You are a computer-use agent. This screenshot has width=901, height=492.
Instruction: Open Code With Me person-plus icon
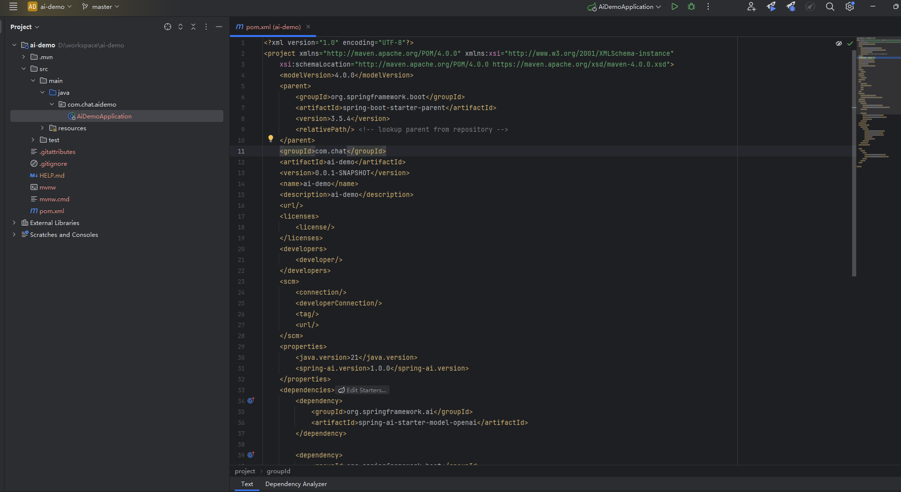click(x=751, y=6)
